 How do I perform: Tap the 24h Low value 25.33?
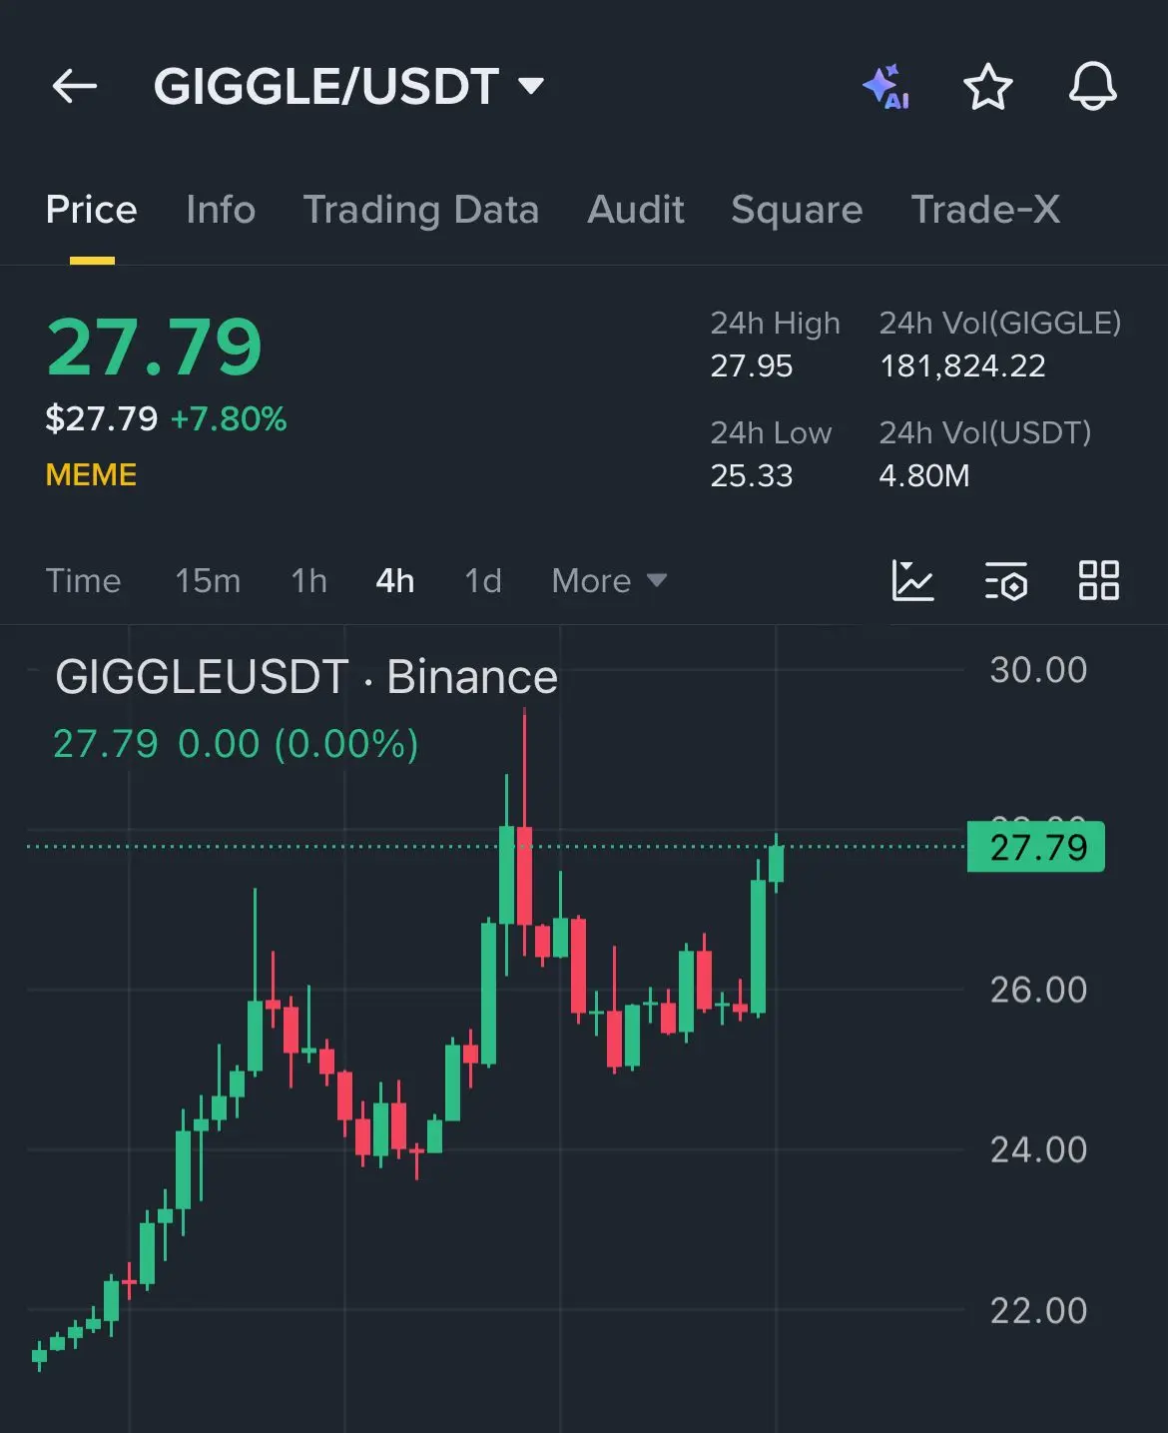752,475
